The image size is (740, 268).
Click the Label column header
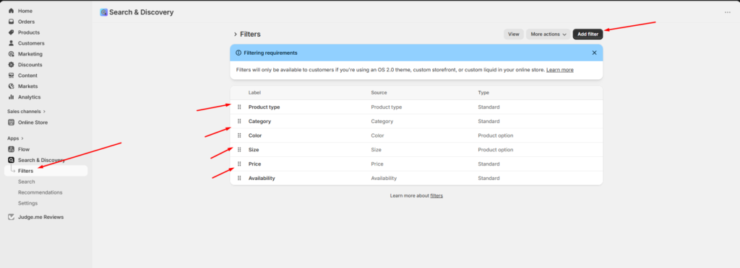(255, 93)
